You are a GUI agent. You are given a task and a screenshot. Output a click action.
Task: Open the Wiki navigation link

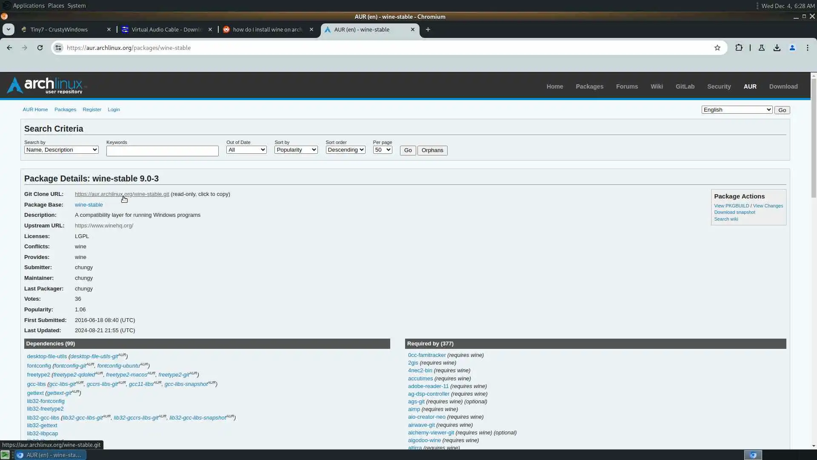[x=656, y=86]
